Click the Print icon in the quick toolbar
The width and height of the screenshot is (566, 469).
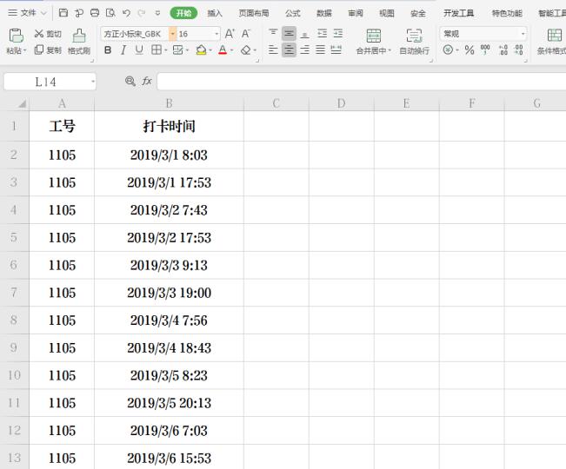[95, 13]
